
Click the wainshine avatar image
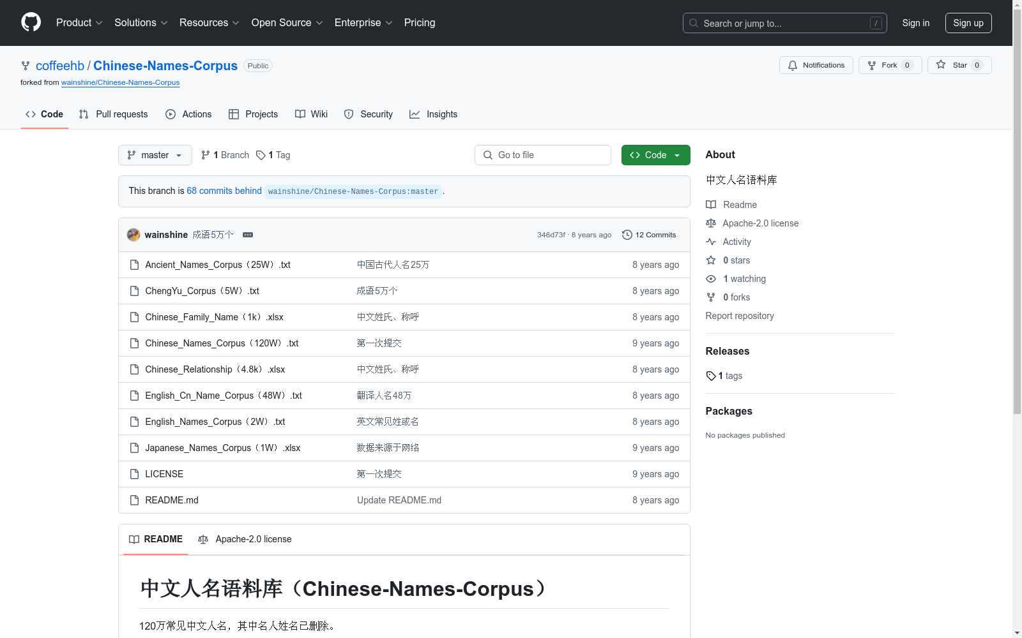(133, 235)
